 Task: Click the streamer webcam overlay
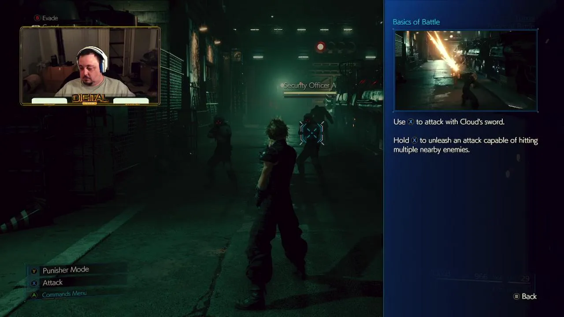click(x=90, y=66)
